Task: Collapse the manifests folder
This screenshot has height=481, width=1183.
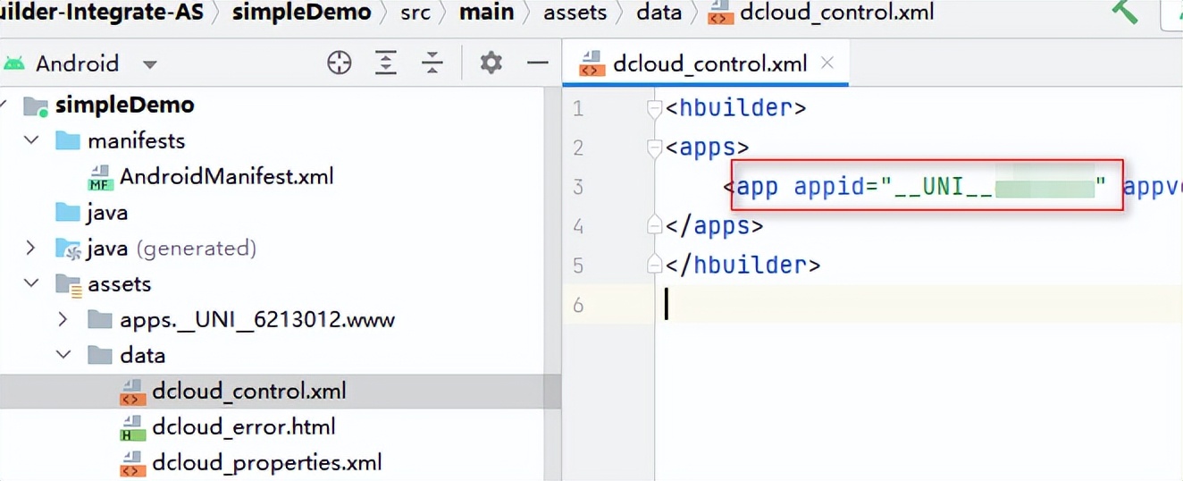Action: point(32,140)
